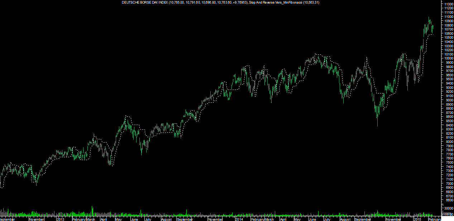Click the 11000 price axis label

(449, 17)
